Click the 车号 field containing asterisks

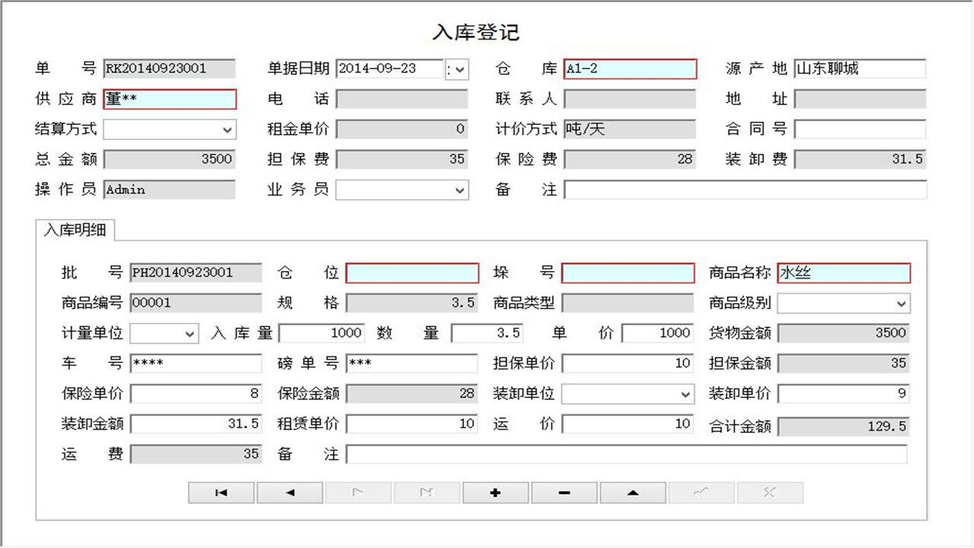point(196,363)
